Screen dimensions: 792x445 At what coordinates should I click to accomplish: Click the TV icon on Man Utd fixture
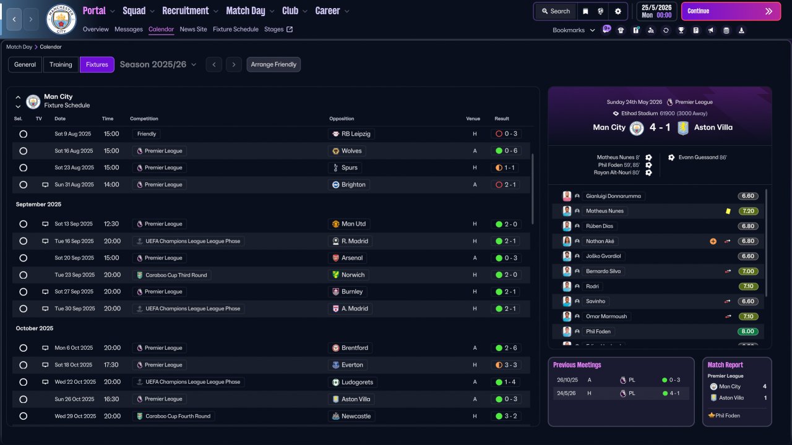(x=45, y=224)
